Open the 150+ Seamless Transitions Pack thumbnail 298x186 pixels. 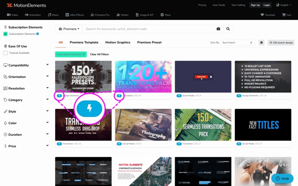click(203, 125)
